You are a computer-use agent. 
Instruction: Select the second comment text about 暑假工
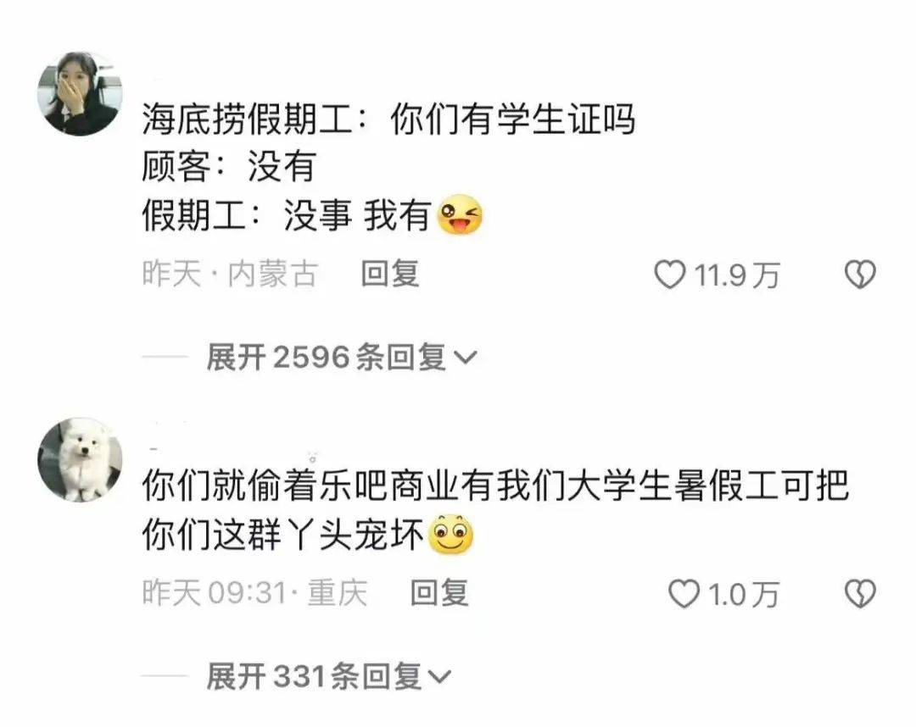point(495,510)
